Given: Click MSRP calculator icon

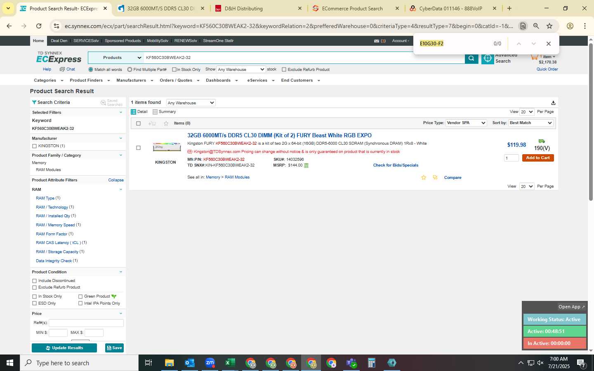Looking at the screenshot, I should coord(306,165).
